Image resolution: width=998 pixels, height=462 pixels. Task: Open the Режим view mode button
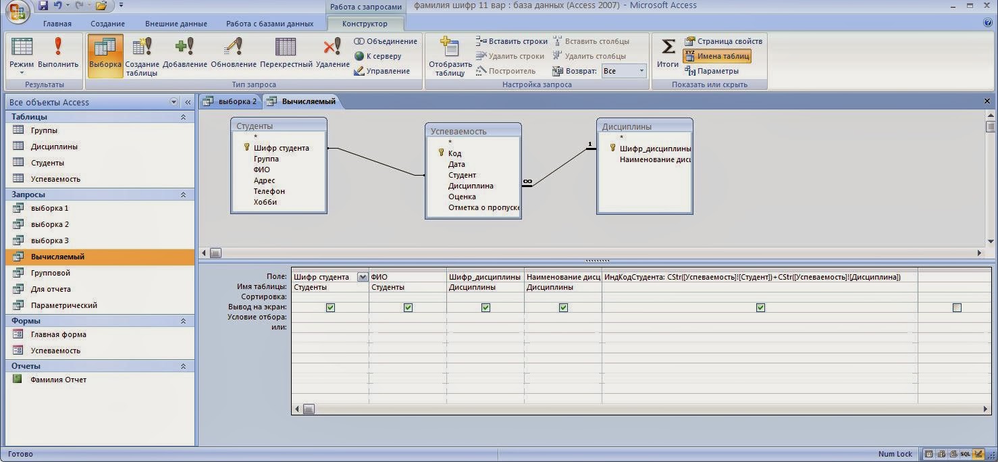click(x=22, y=56)
